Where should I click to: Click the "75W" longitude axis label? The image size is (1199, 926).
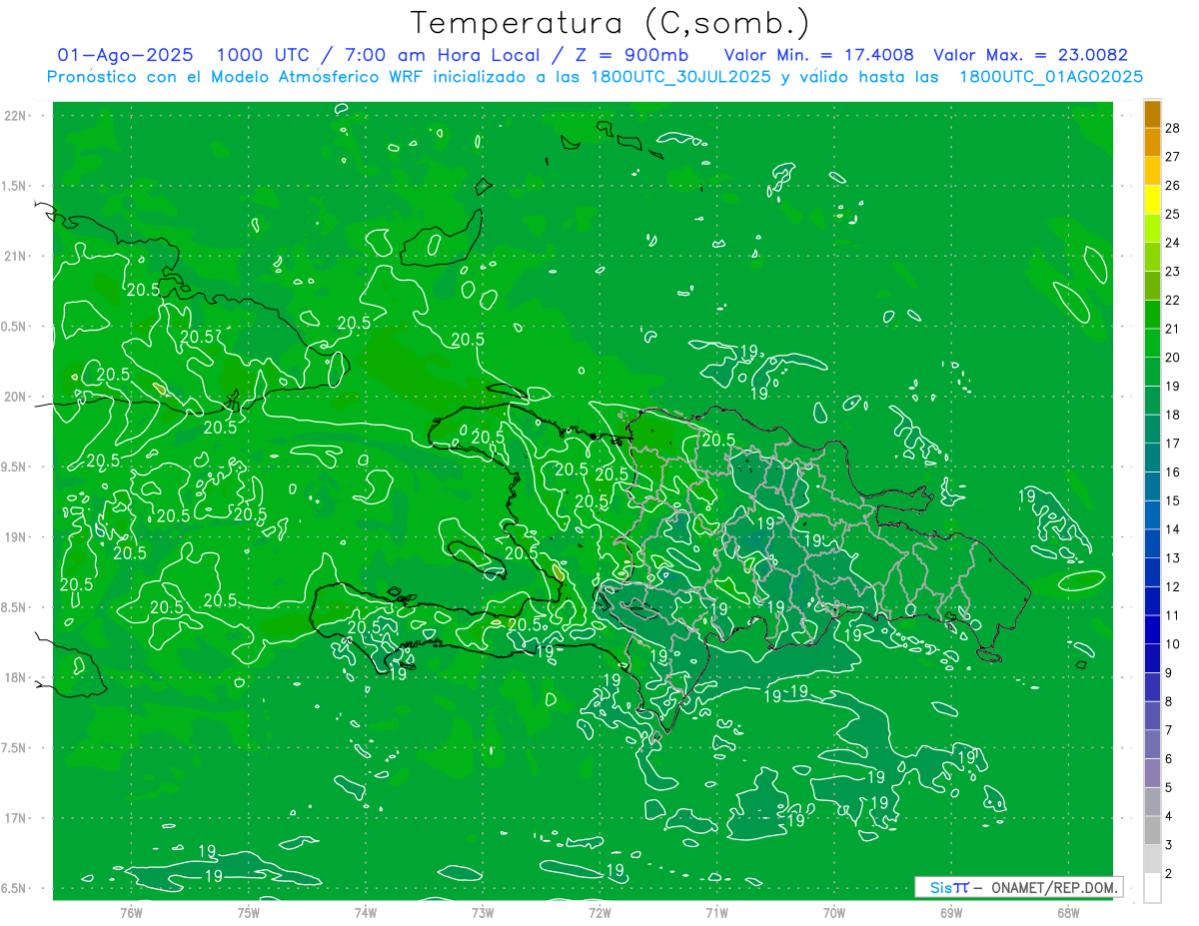pos(248,912)
